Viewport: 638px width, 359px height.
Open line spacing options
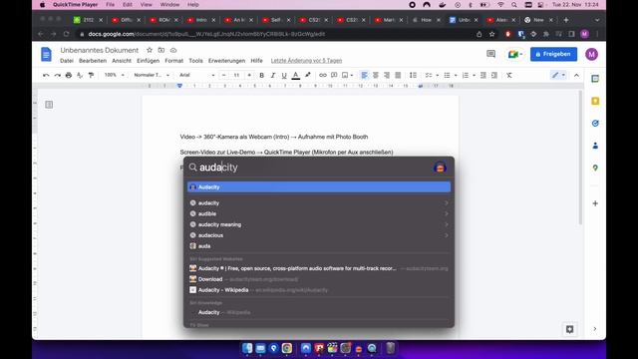coord(413,76)
